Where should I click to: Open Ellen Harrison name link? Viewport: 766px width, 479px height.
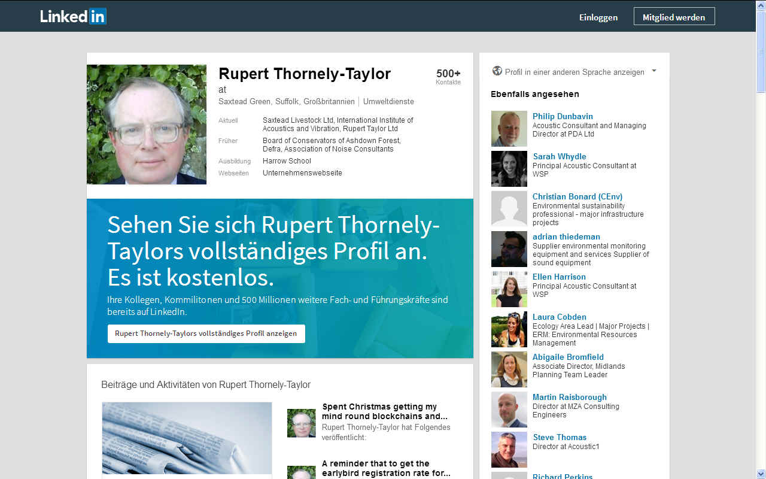click(559, 277)
